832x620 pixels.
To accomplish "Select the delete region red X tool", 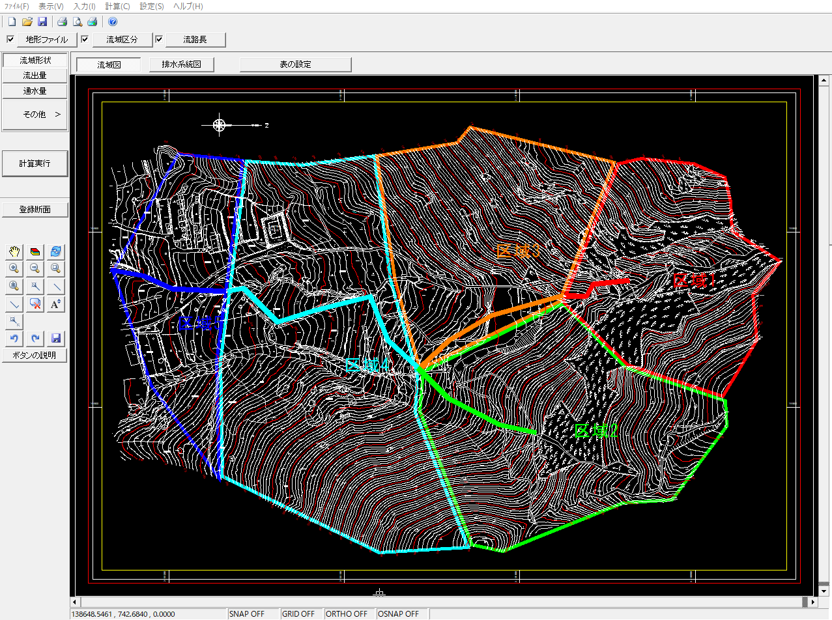I will [35, 303].
